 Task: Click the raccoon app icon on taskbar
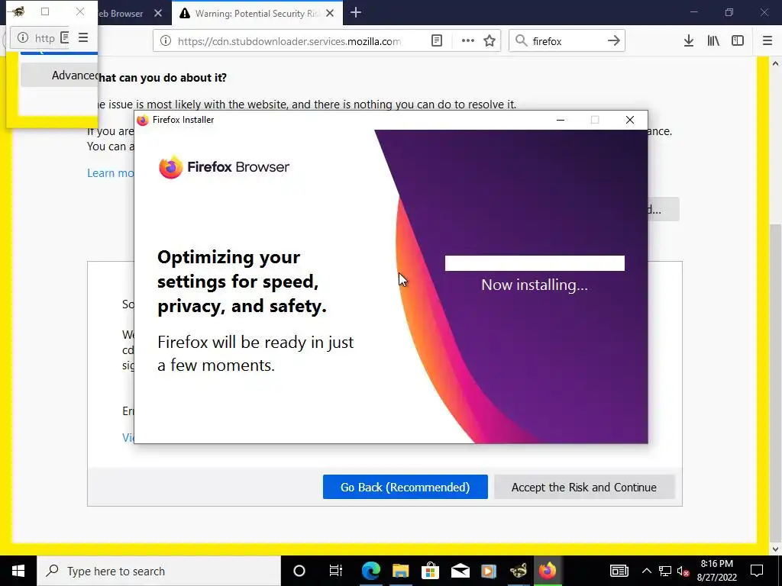[519, 571]
